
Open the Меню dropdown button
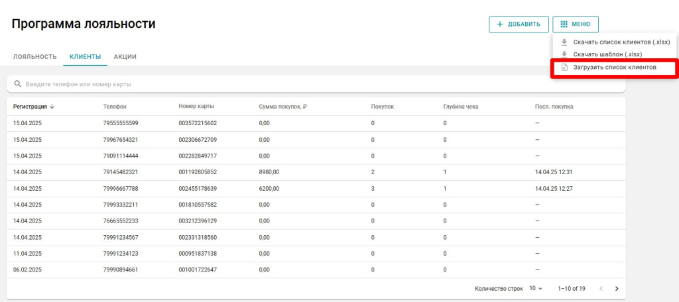tap(575, 25)
